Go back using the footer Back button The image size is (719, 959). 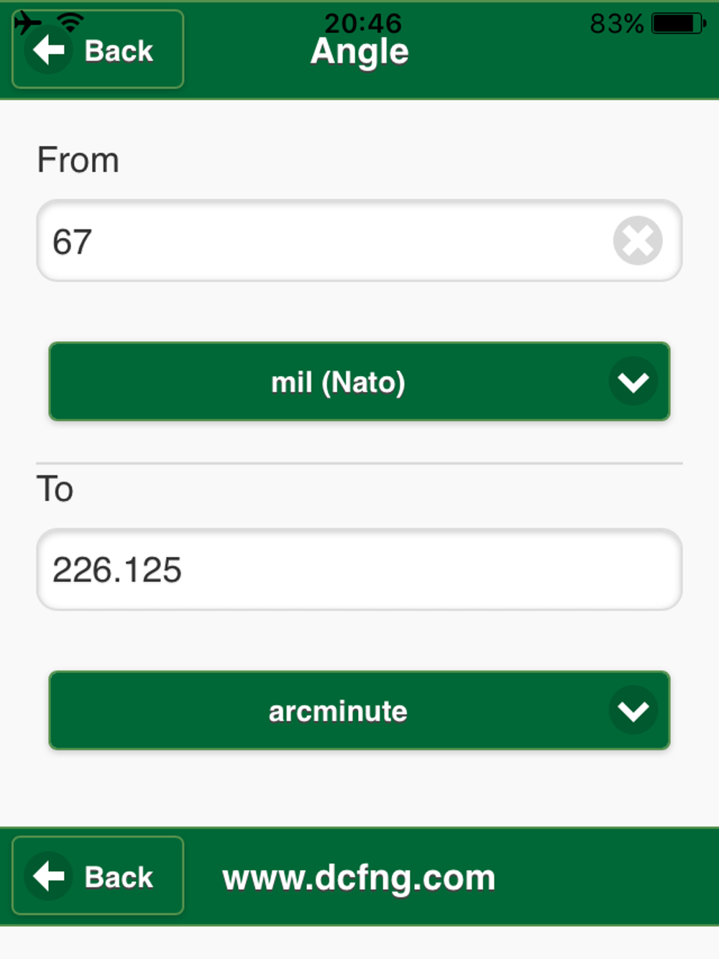pyautogui.click(x=98, y=876)
